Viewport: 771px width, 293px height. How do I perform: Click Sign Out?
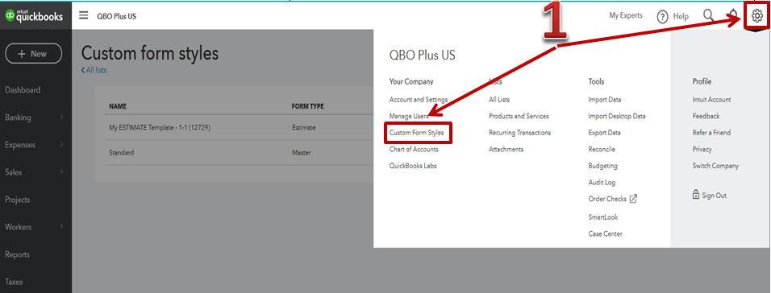(714, 196)
